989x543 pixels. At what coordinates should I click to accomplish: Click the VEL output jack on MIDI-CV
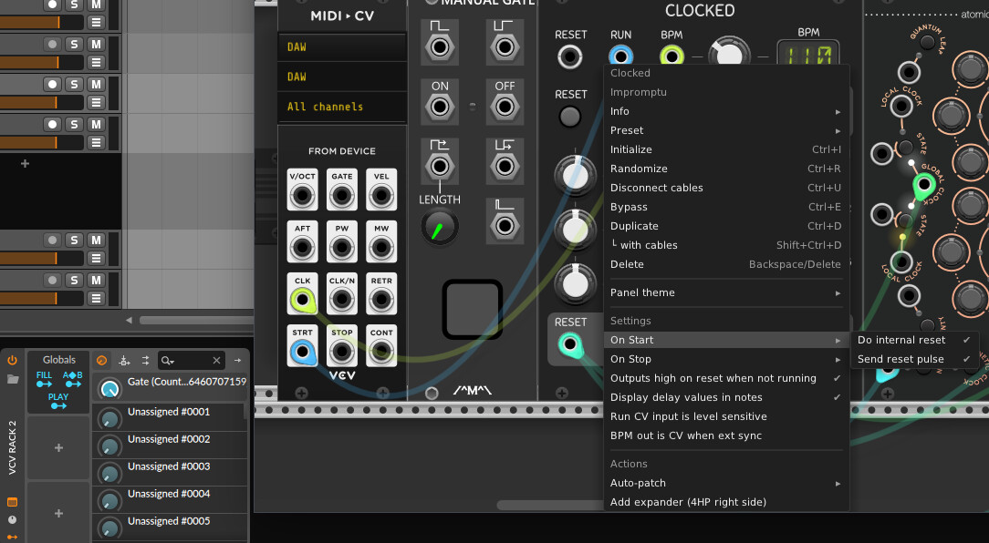(381, 196)
